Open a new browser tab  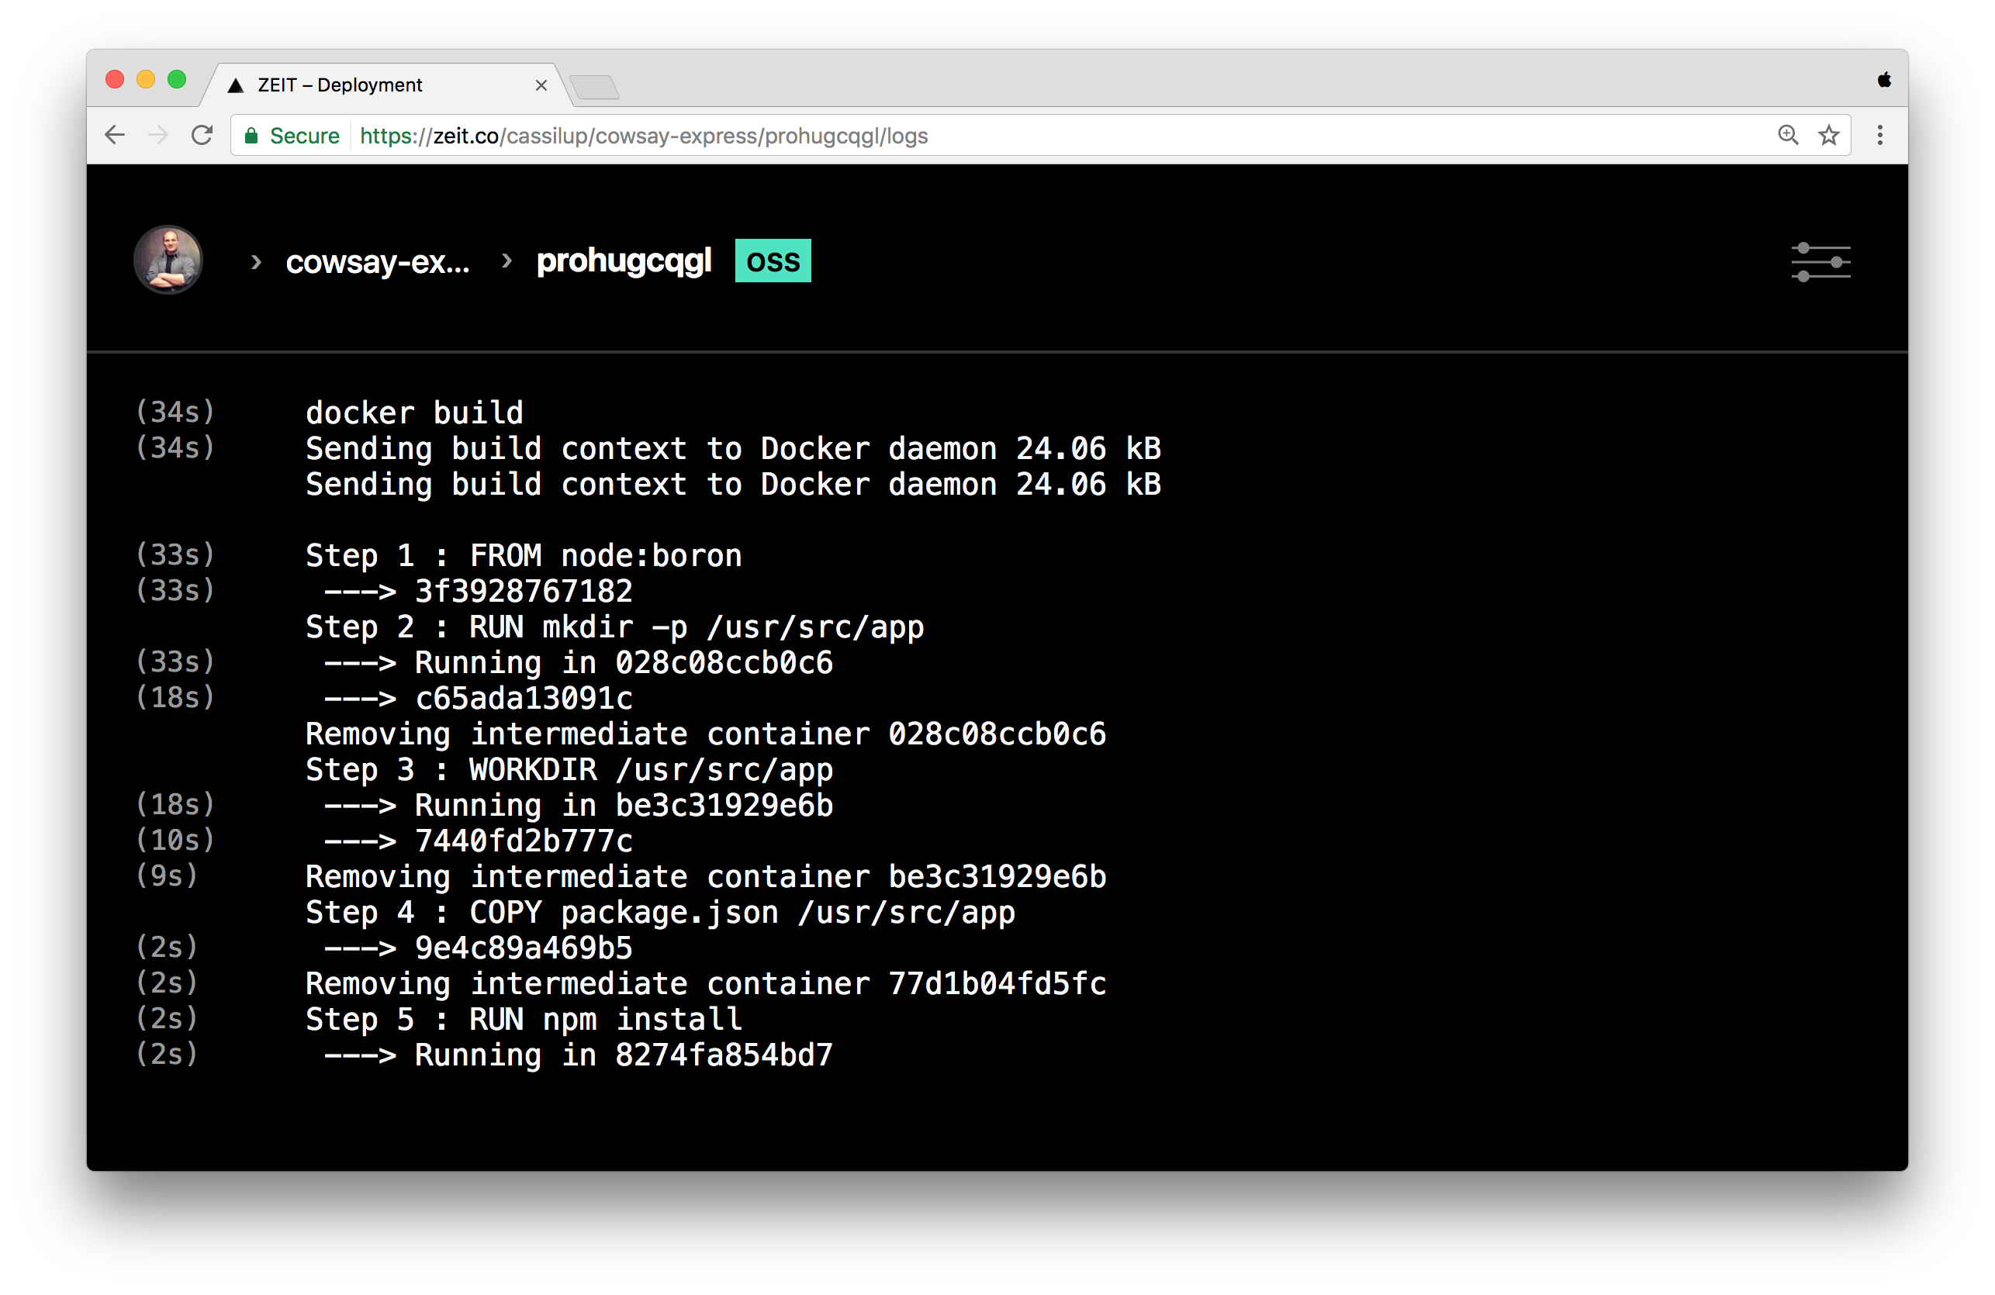tap(594, 86)
